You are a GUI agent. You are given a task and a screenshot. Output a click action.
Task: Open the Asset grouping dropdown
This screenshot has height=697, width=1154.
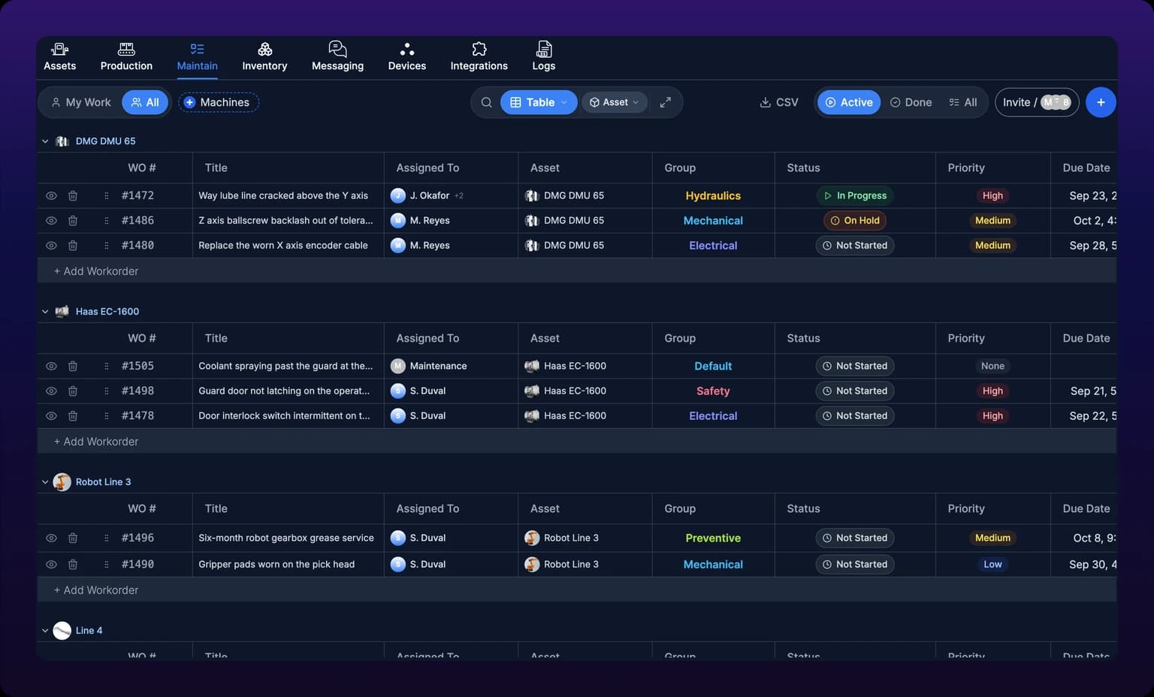[x=615, y=102]
